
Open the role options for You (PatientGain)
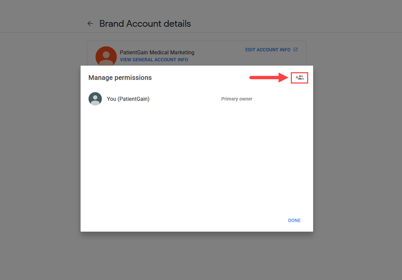tap(236, 99)
